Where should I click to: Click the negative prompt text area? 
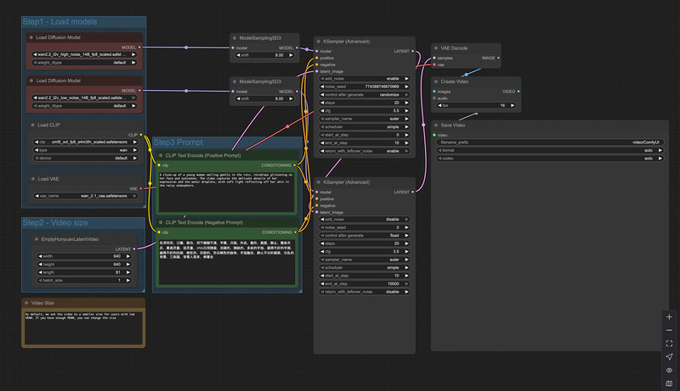point(226,261)
